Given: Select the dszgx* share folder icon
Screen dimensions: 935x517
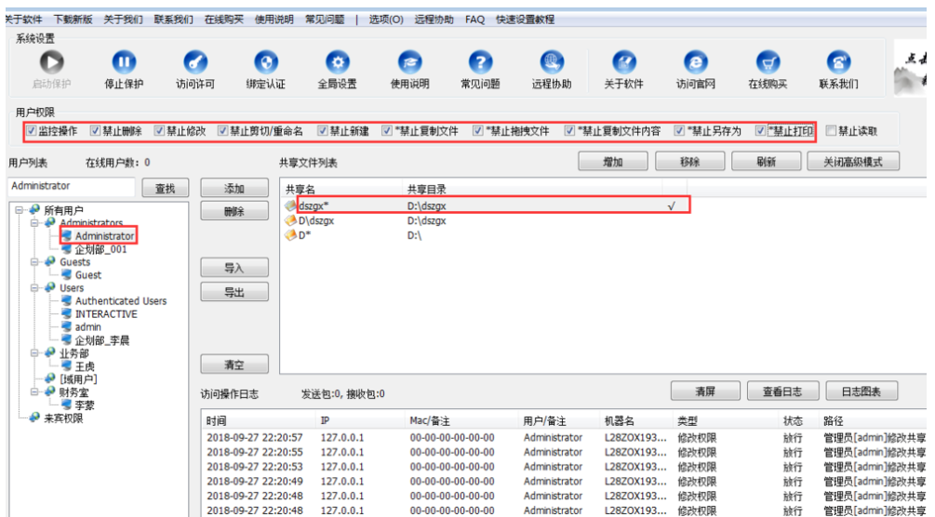Looking at the screenshot, I should click(290, 205).
